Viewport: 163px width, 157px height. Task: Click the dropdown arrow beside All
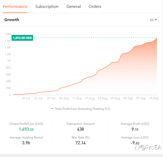click(156, 20)
